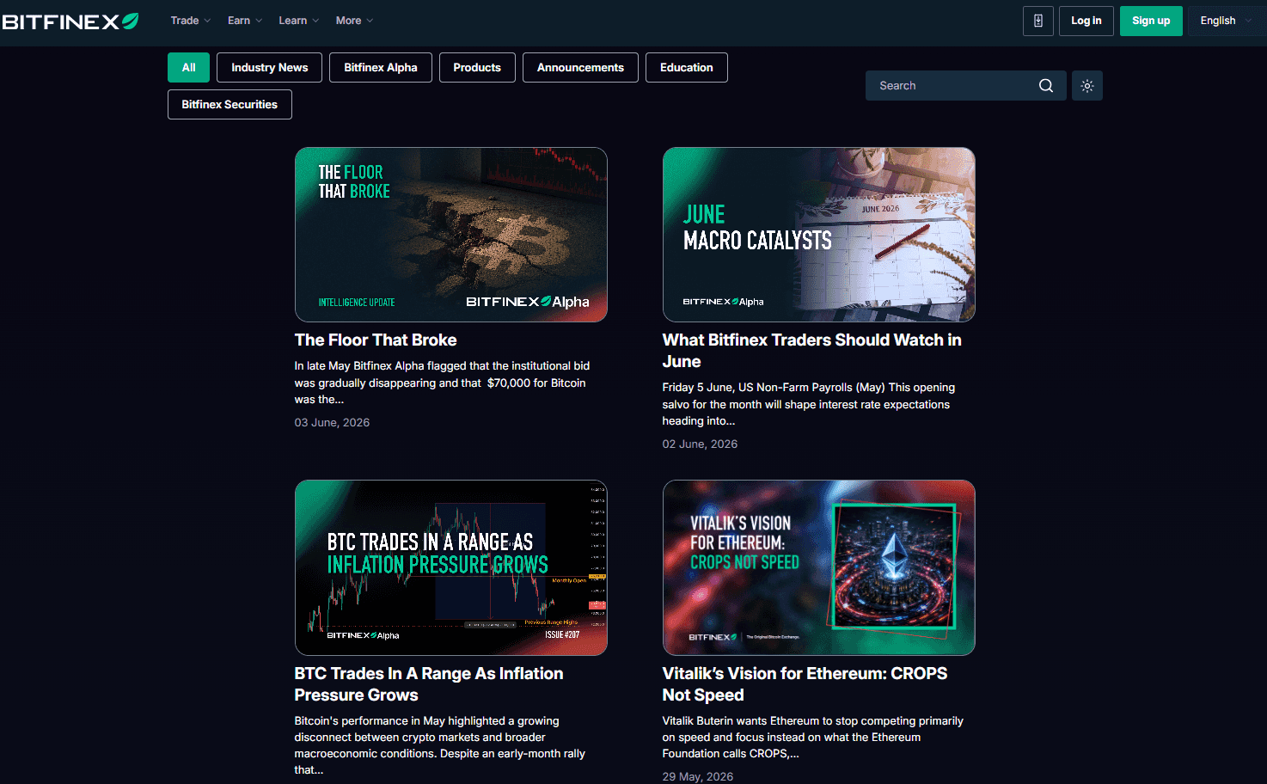Open article title The Floor That Broke
The height and width of the screenshot is (784, 1267).
coord(376,340)
